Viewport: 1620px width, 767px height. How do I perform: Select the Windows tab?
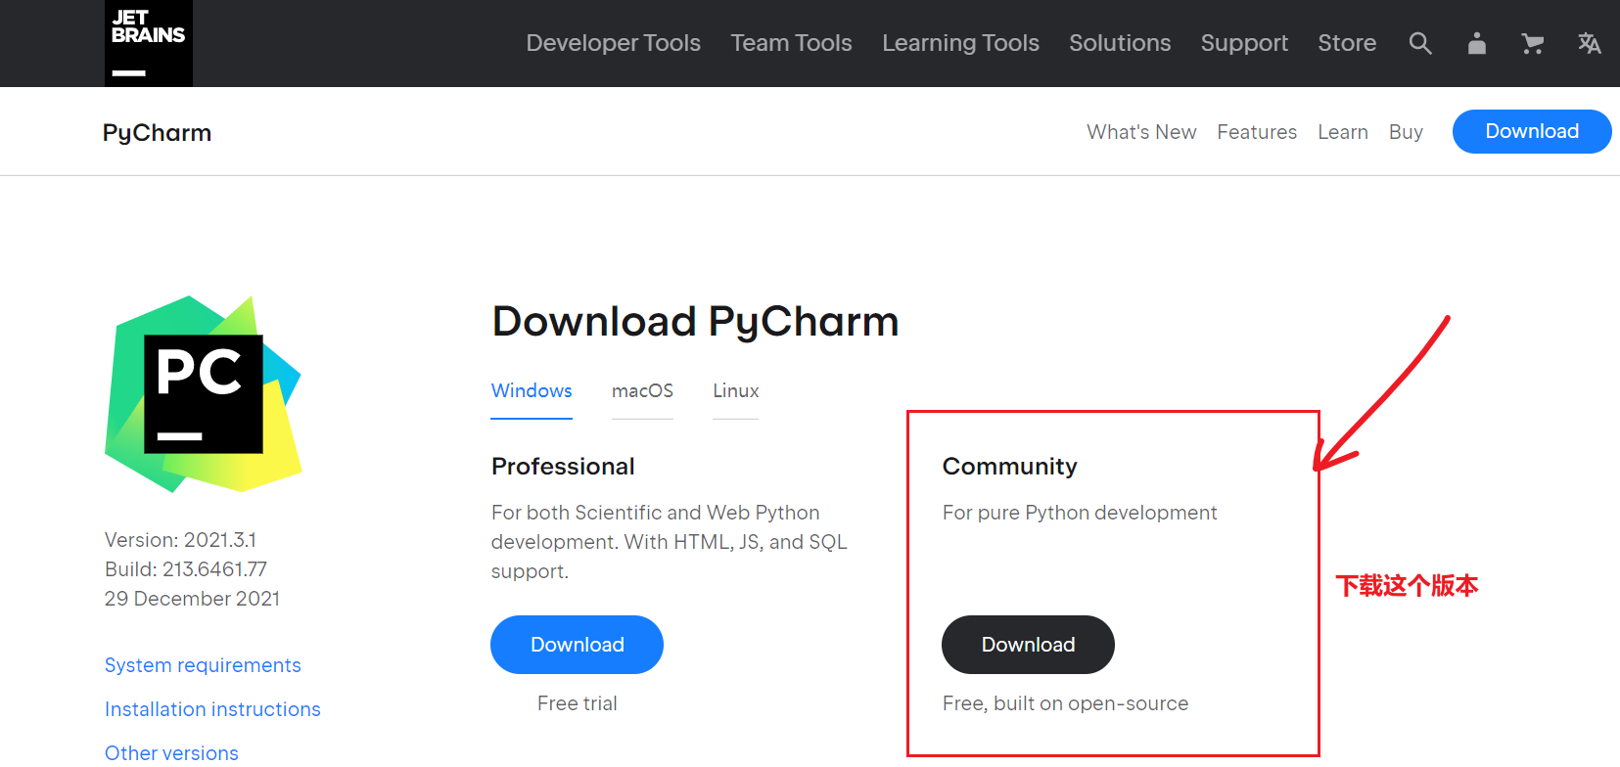(x=532, y=391)
